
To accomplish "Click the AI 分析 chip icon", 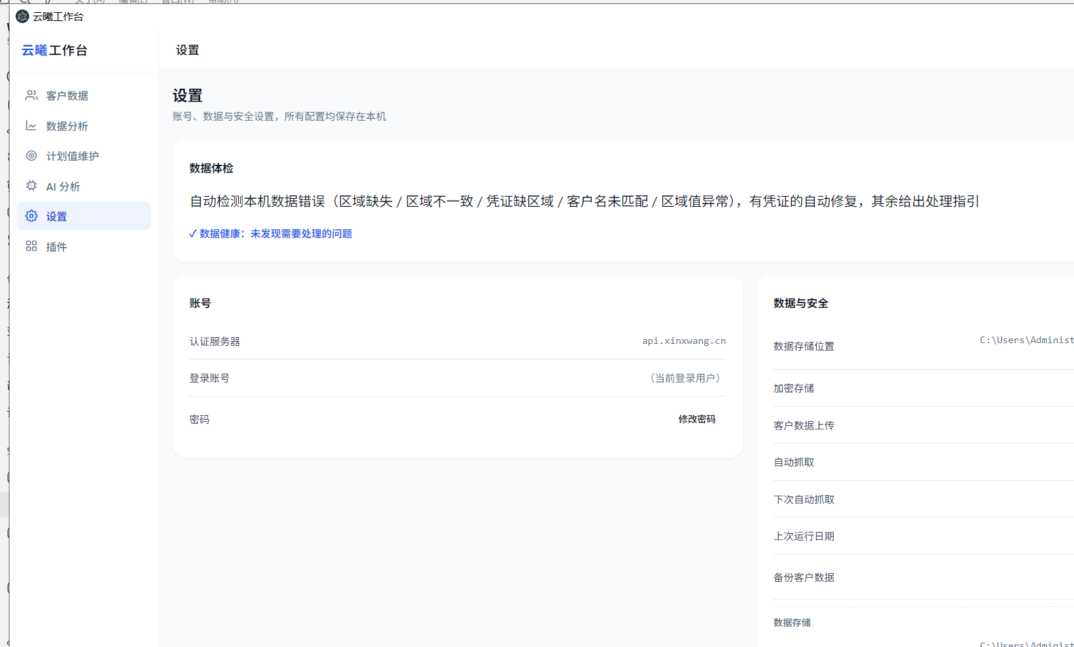I will click(x=31, y=186).
